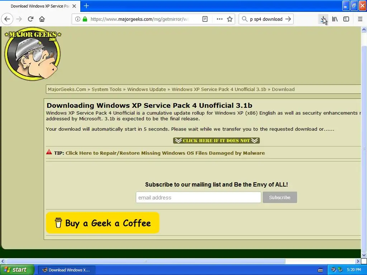Click the horizontal scrollbar left arrow
The image size is (367, 275).
tap(3, 261)
